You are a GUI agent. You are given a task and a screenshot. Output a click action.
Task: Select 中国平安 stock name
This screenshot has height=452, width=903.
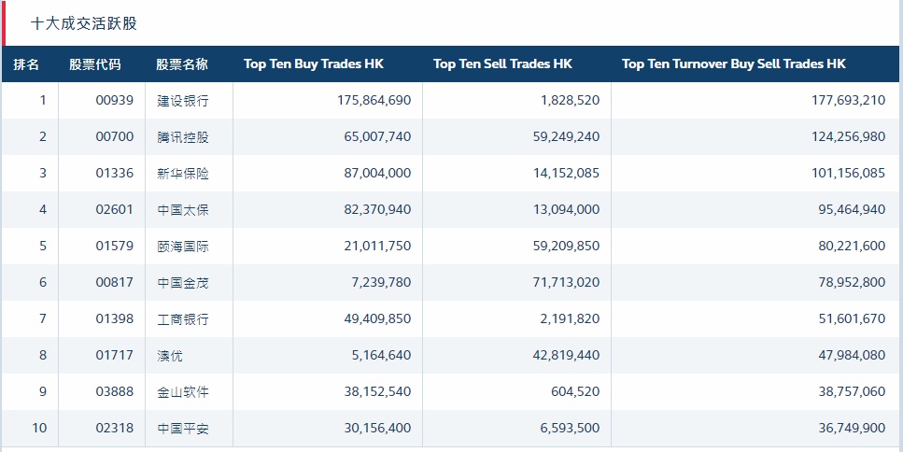[x=183, y=429]
